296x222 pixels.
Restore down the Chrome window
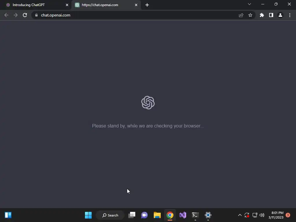[276, 4]
